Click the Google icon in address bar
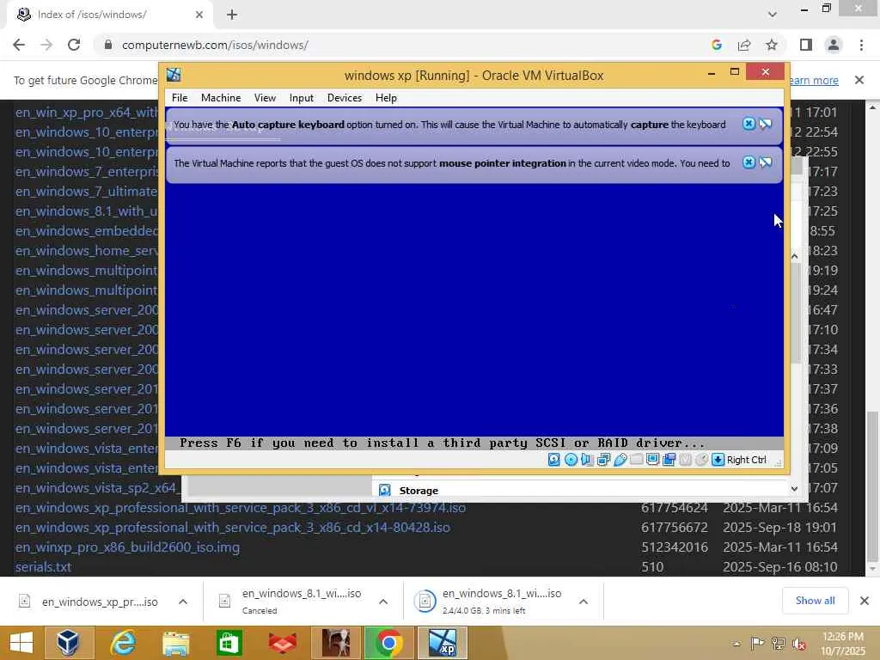 pos(717,45)
